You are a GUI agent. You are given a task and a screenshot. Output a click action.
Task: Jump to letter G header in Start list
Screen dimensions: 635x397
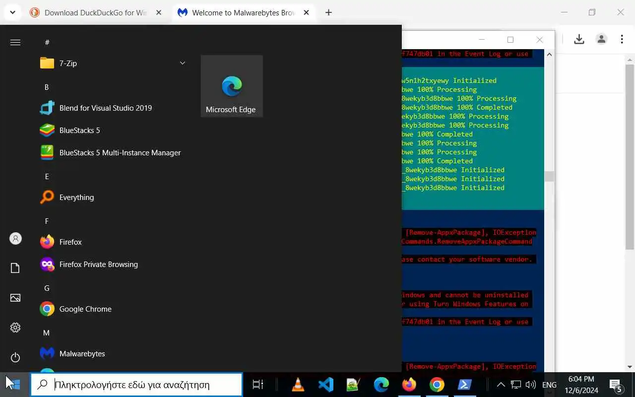click(x=47, y=288)
